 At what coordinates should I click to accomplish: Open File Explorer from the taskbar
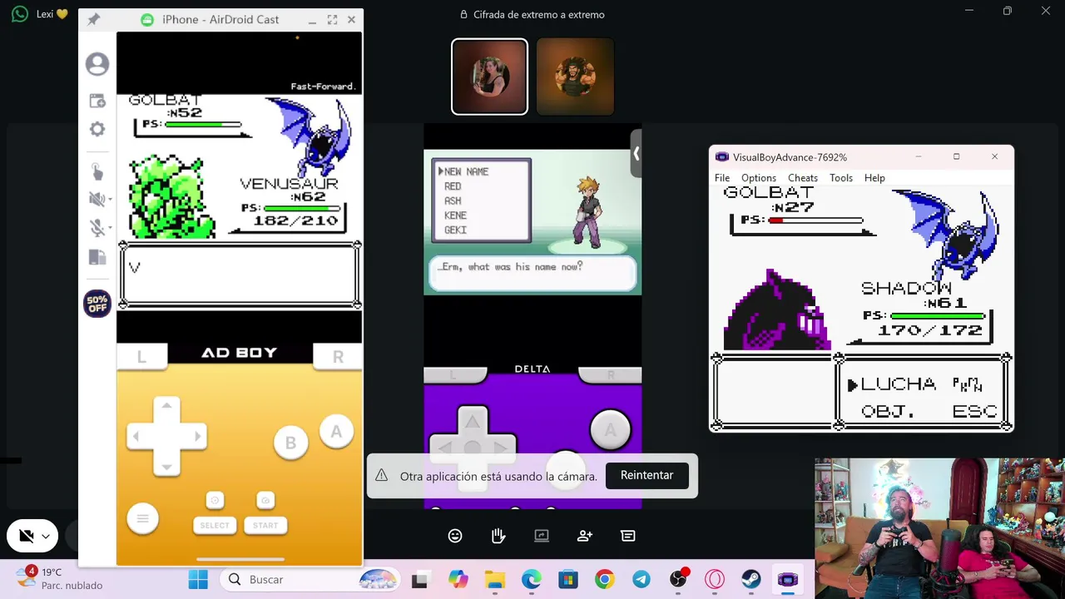tap(495, 579)
